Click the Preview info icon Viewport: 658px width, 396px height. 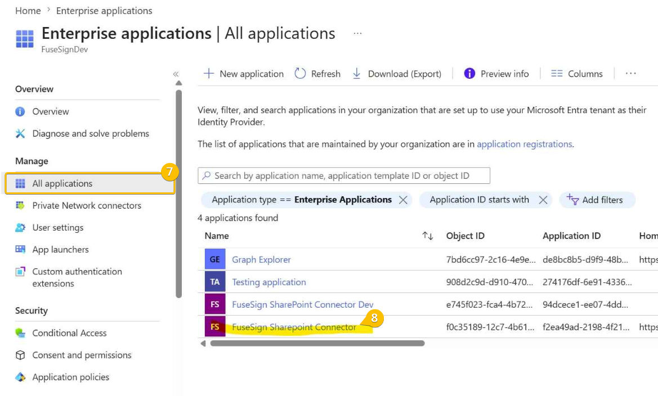pyautogui.click(x=469, y=74)
